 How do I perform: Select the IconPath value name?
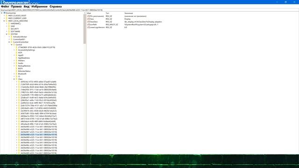click(93, 25)
